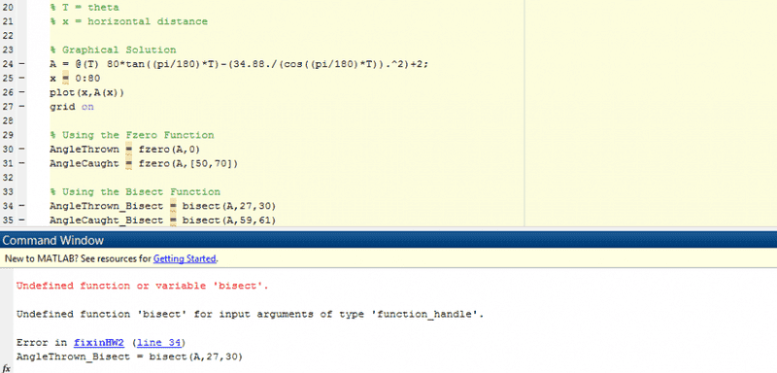The width and height of the screenshot is (777, 373).
Task: Click the comment '% Using the Bisect Function'
Action: (135, 191)
